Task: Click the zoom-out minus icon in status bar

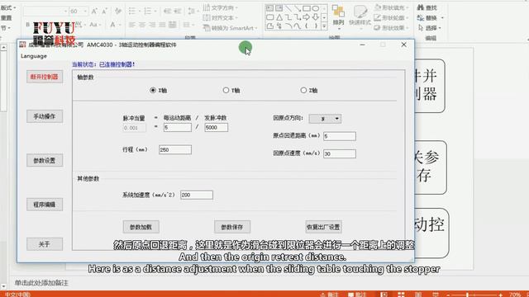Action: coord(448,295)
